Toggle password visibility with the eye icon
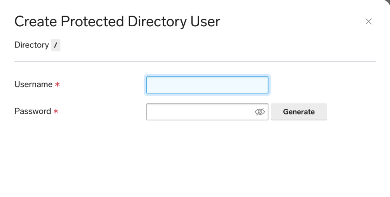 259,112
